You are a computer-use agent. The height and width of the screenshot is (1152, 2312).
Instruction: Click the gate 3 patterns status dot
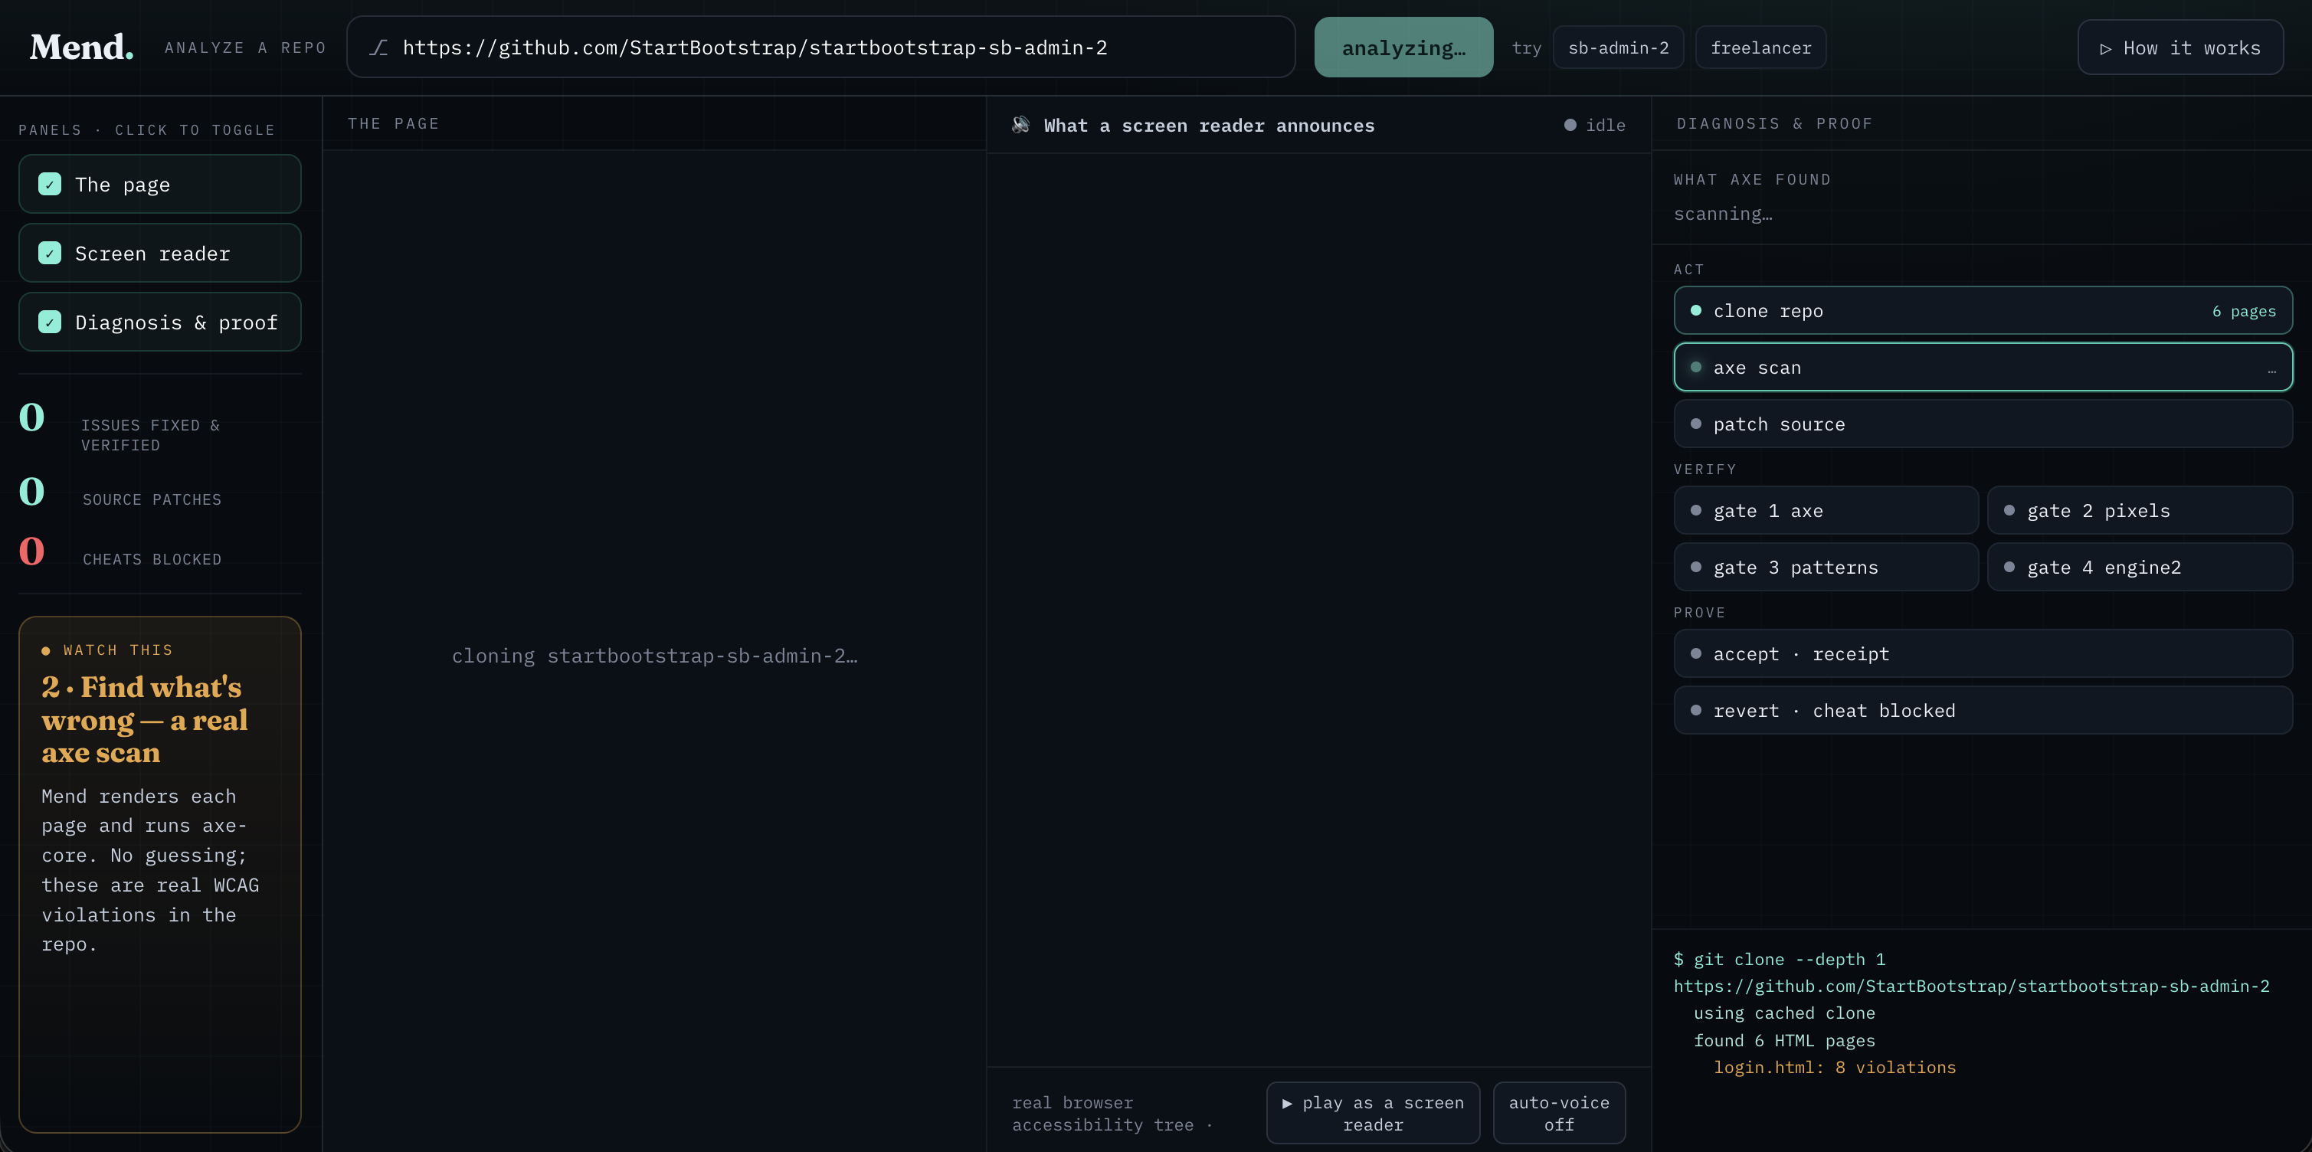1695,567
